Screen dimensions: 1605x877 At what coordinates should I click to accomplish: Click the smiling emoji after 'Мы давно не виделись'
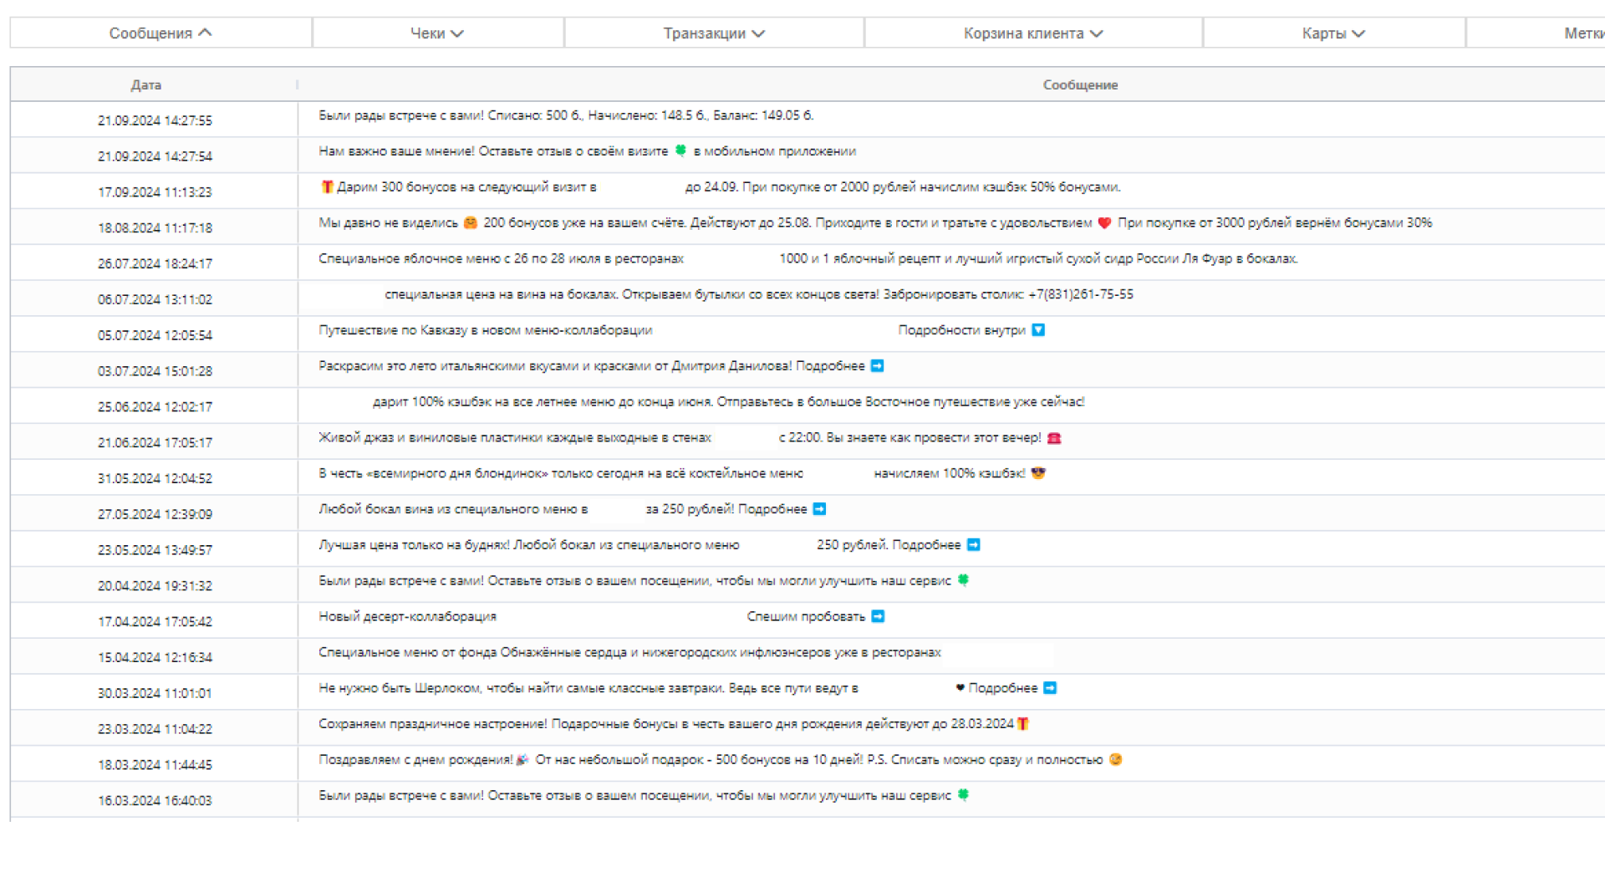[x=471, y=223]
